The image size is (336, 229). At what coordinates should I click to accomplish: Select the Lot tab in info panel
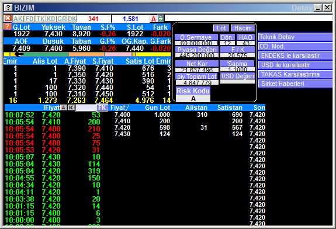coord(221,28)
